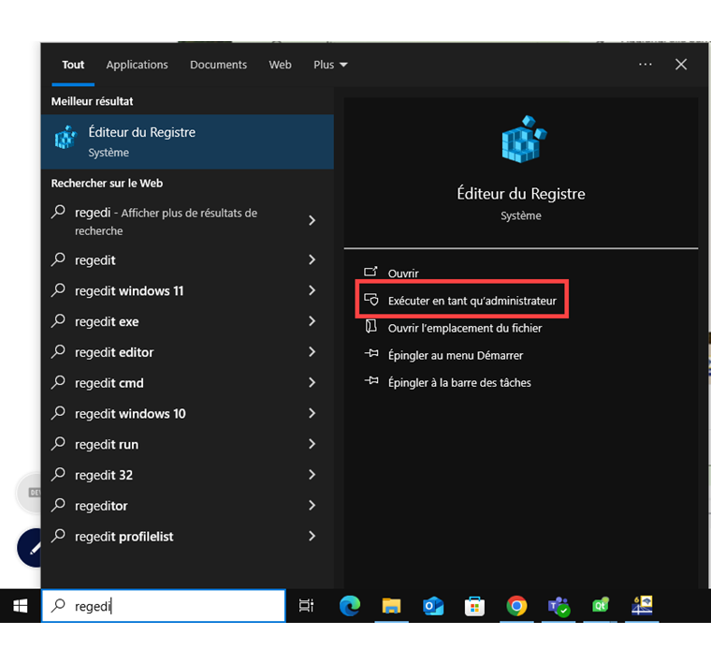
Task: Select the 'regedit windows 11' suggestion
Action: point(129,291)
